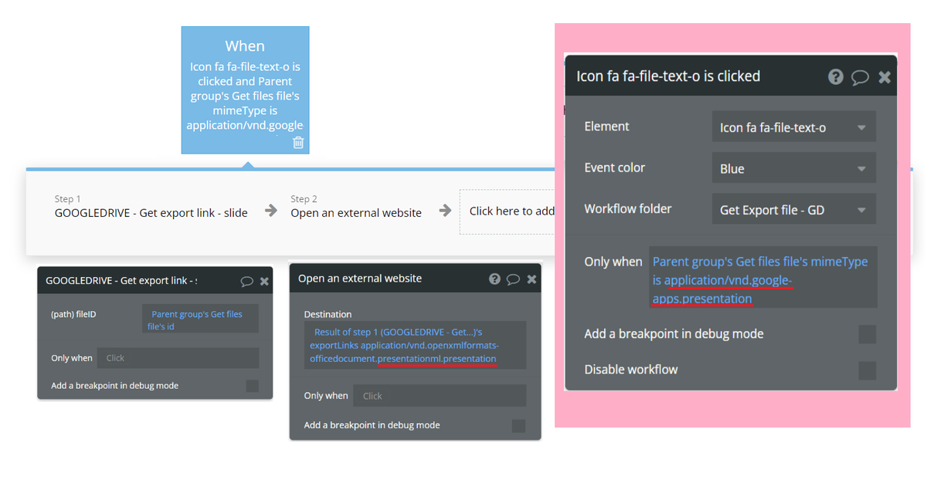Toggle breakpoint checkbox in GOOGLEDRIVE action panel
The width and height of the screenshot is (927, 483).
coord(253,386)
